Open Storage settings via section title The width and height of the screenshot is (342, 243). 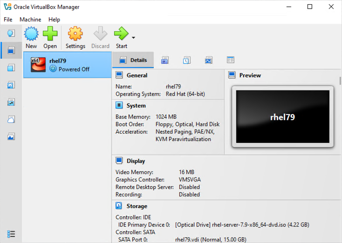(x=137, y=206)
